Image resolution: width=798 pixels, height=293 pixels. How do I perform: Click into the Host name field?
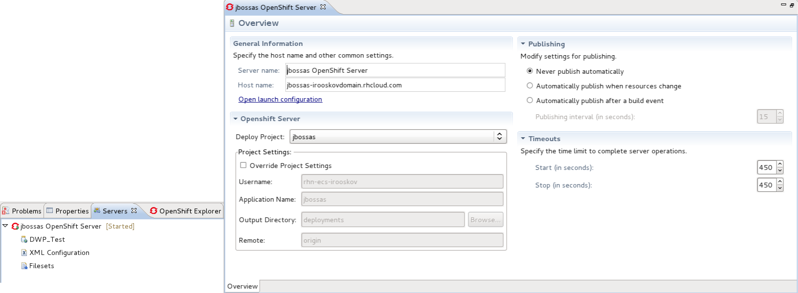coord(395,85)
